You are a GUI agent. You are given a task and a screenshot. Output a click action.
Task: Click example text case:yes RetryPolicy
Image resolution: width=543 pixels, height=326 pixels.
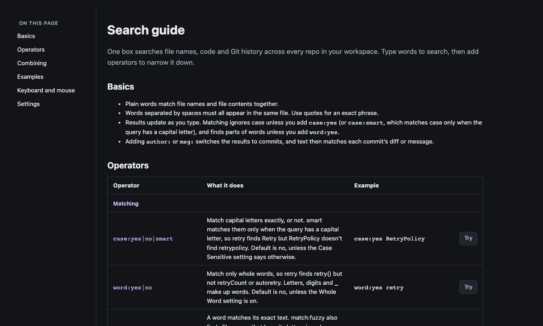tap(389, 239)
